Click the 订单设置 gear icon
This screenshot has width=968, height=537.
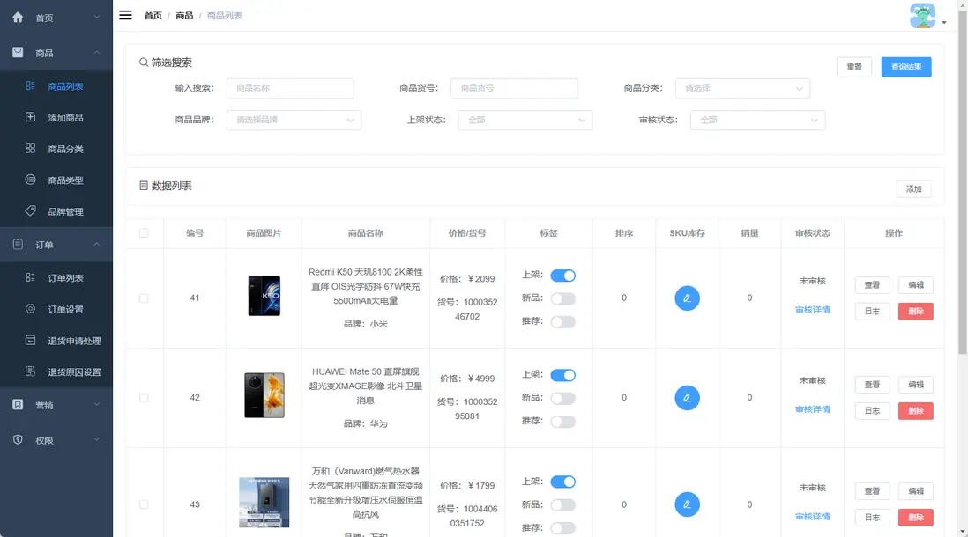30,309
